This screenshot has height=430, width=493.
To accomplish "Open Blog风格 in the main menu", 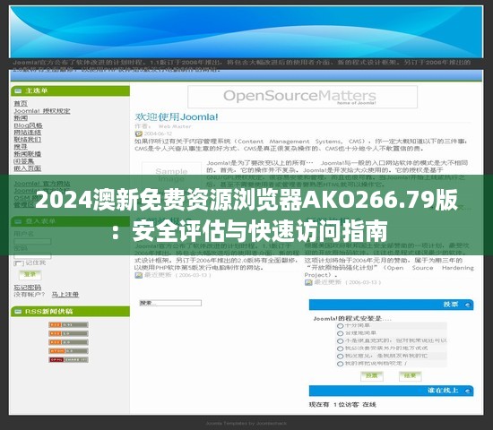I will click(28, 125).
